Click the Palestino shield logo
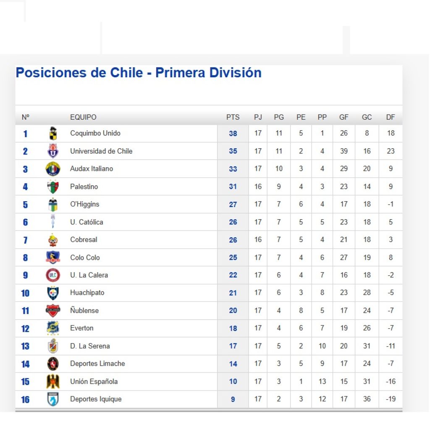The image size is (430, 430). point(53,187)
